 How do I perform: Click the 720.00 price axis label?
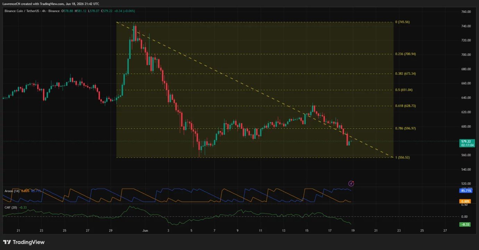coord(465,41)
